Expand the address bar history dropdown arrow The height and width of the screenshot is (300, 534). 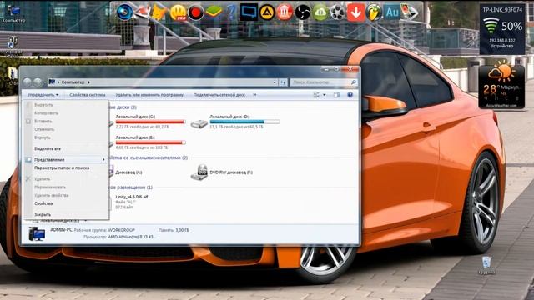(x=275, y=82)
